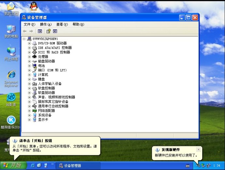The width and height of the screenshot is (225, 170).
Task: Click the keyboard language bar tray icon
Action: [187, 166]
